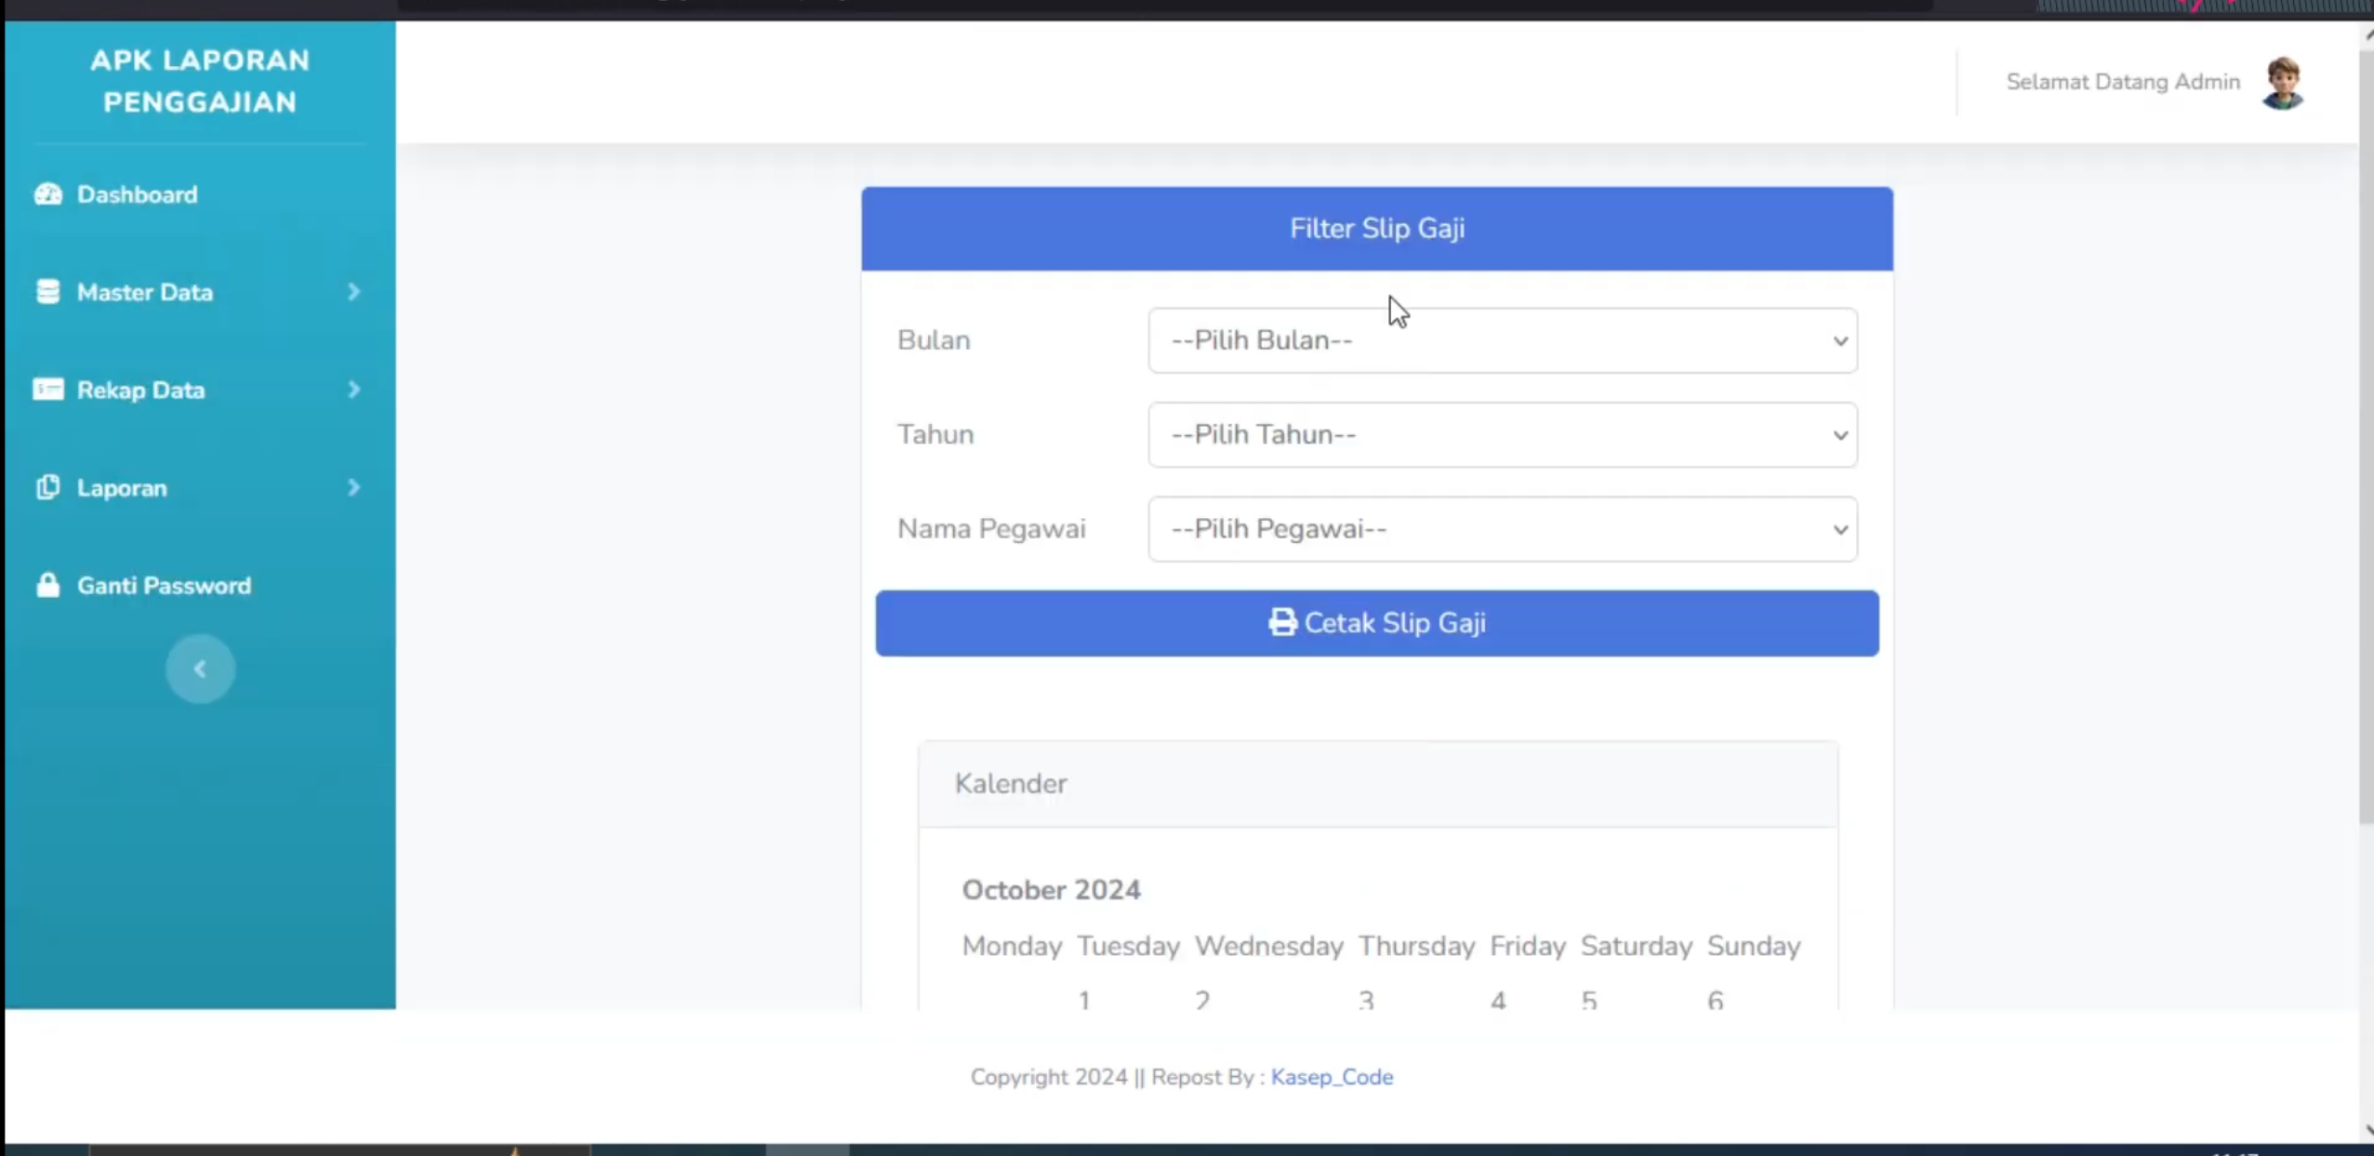Open the Pilih Tahun dropdown
2374x1156 pixels.
click(1503, 434)
